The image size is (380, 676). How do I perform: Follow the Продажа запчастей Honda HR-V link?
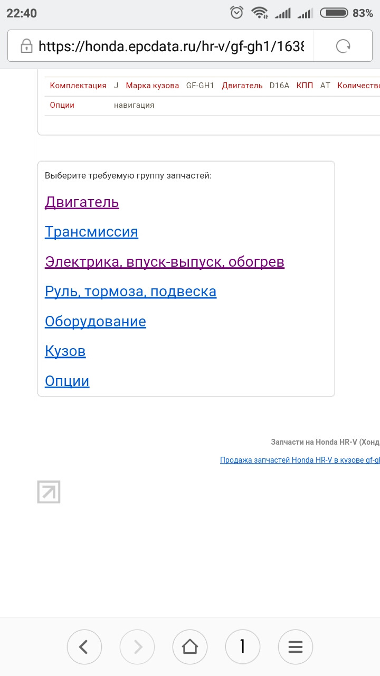[300, 460]
